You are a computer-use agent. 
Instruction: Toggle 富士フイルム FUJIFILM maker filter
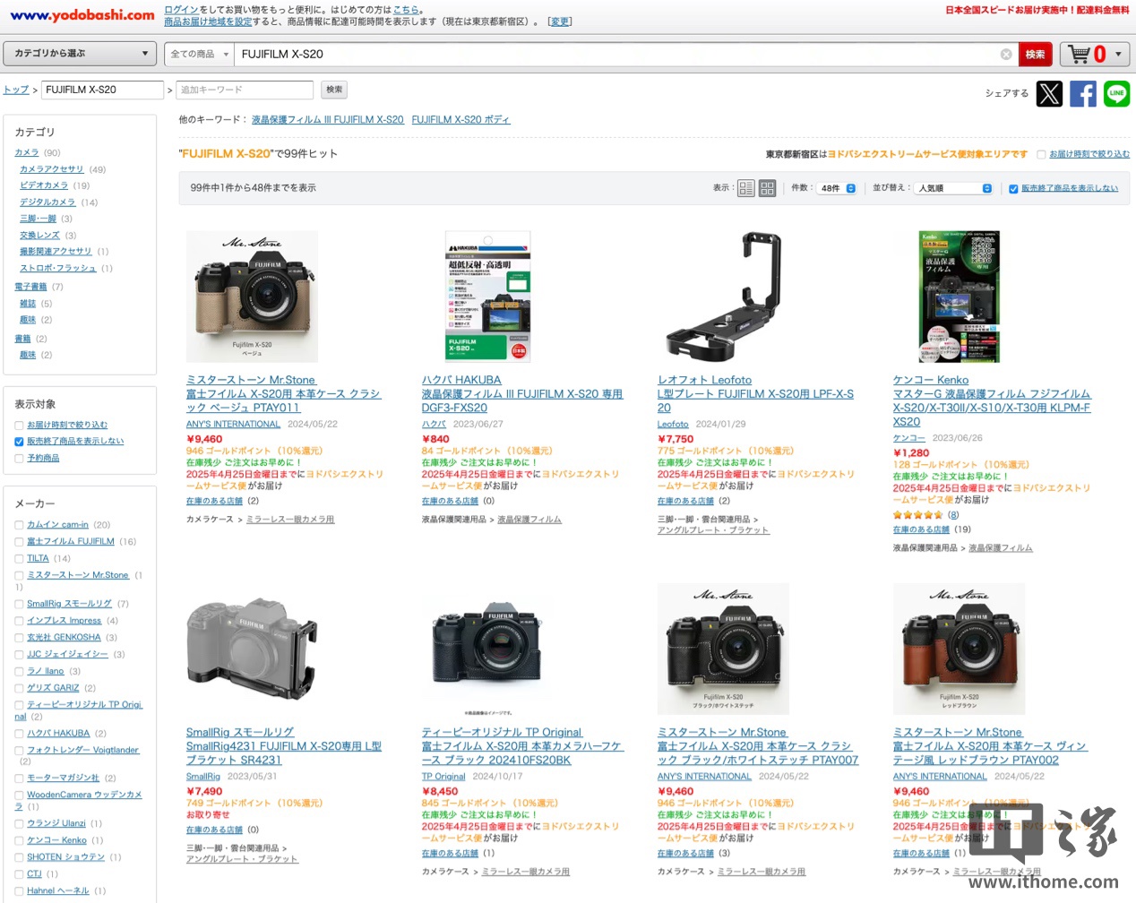pyautogui.click(x=19, y=542)
